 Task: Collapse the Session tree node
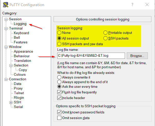pyautogui.click(x=6, y=19)
